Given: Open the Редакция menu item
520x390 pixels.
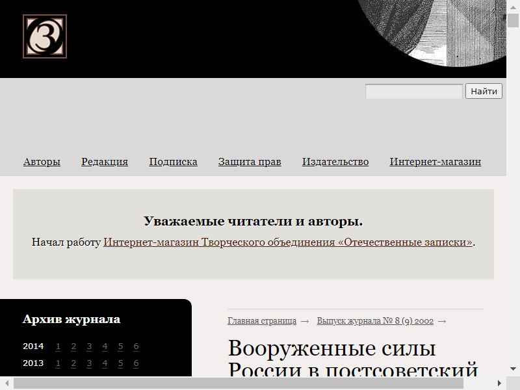Looking at the screenshot, I should (105, 162).
